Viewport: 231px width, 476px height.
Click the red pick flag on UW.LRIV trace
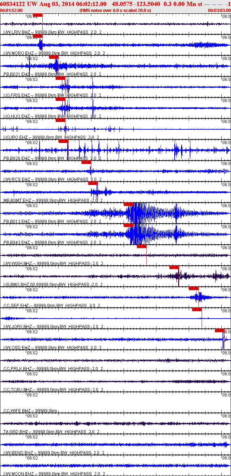point(37,15)
